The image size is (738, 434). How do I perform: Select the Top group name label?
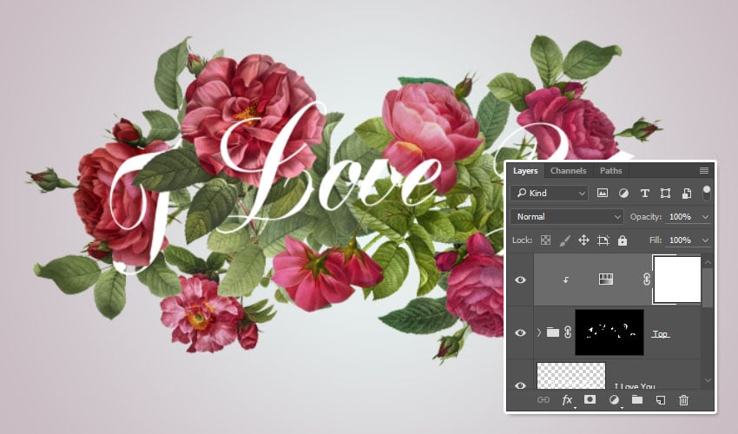tap(660, 333)
